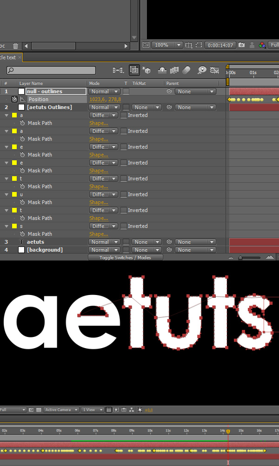This screenshot has width=279, height=466.
Task: Toggle preserve transparency box for aetuts layer
Action: coord(126,242)
